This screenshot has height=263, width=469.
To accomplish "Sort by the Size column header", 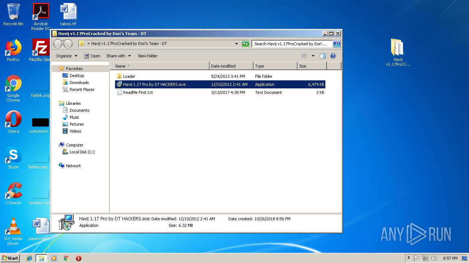I will click(x=312, y=66).
